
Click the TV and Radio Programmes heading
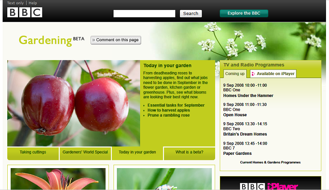point(254,65)
